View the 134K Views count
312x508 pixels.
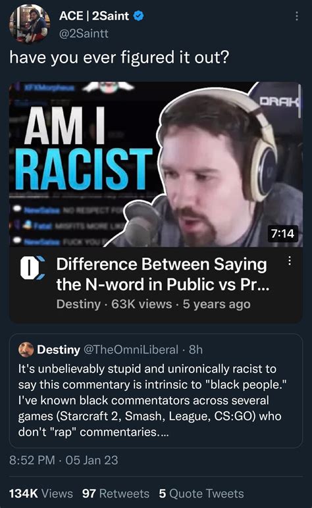pyautogui.click(x=41, y=494)
